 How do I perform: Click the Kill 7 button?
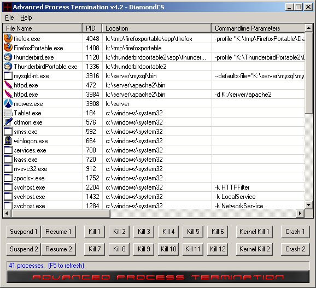click(95, 249)
